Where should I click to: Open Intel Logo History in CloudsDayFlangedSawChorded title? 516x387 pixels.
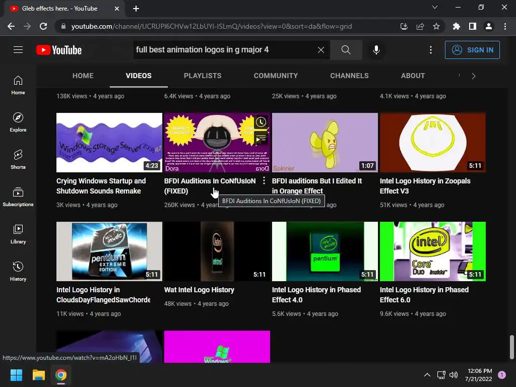[x=103, y=294]
